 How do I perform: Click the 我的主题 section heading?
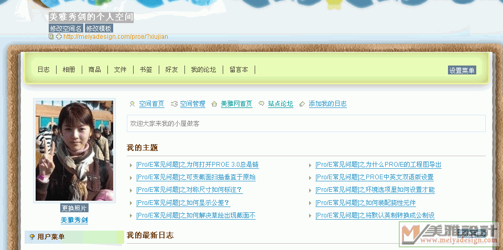142,148
